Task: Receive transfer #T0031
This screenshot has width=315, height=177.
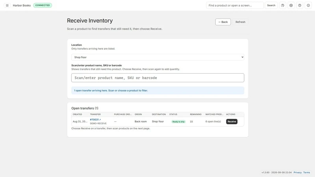Action: click(232, 122)
